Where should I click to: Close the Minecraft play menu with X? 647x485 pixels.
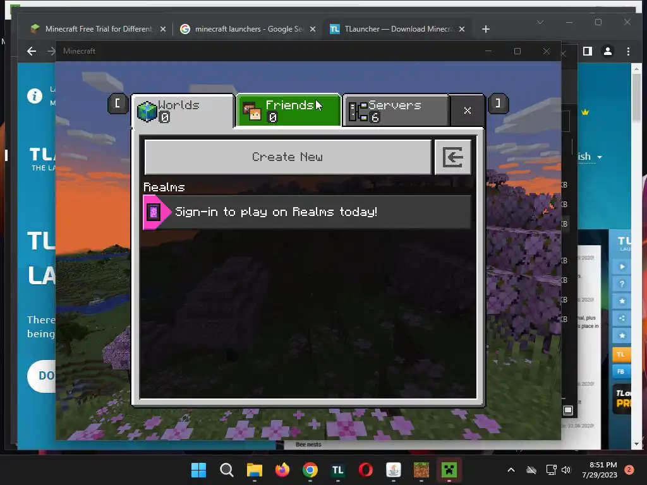tap(467, 111)
